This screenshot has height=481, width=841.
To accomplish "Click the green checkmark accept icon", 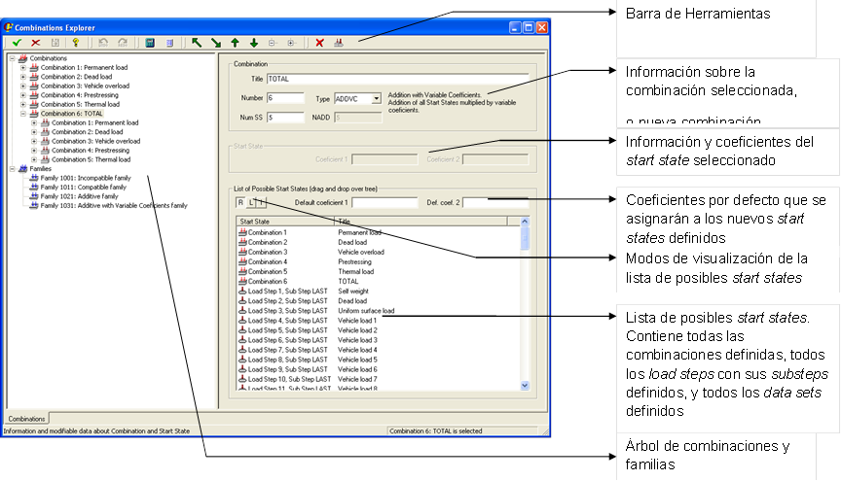I will 17,43.
